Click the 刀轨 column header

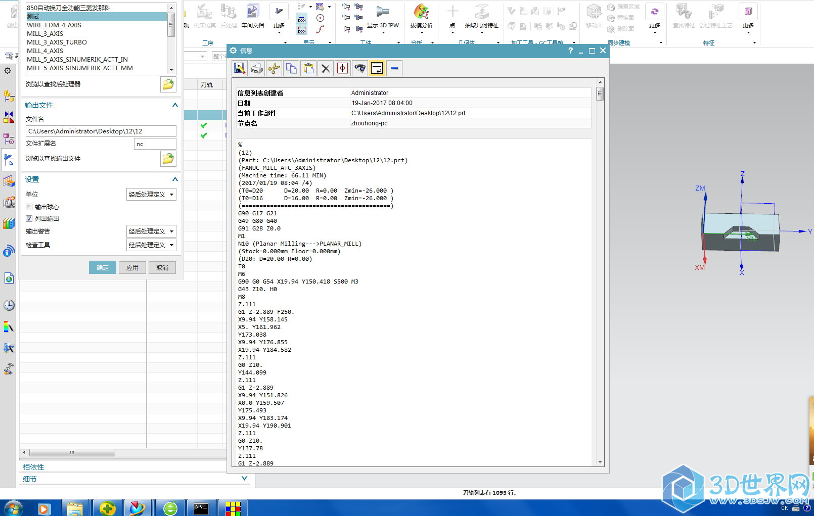tap(207, 85)
